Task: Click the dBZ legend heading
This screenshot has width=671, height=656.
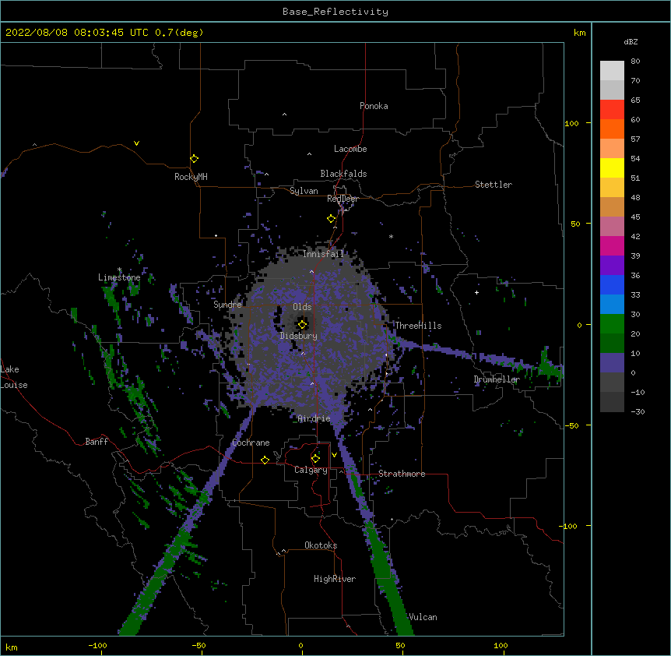Action: [631, 41]
